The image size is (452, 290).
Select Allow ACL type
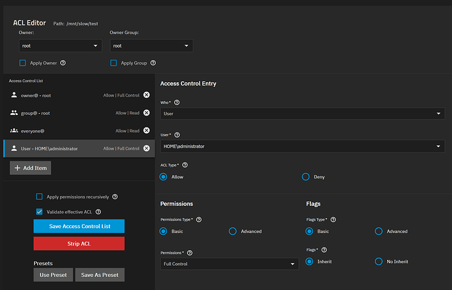coord(164,177)
